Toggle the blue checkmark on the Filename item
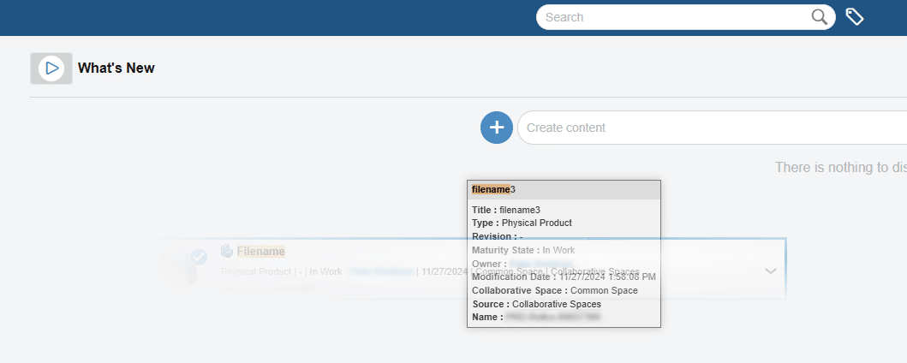 199,256
